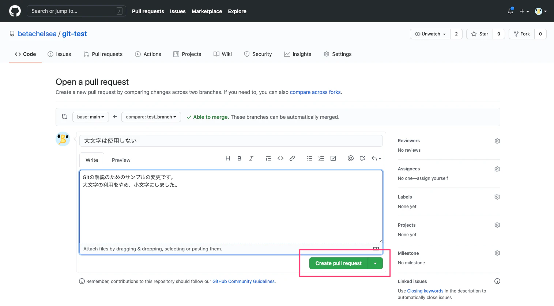This screenshot has height=306, width=554.
Task: Add a bulleted list
Action: click(310, 158)
